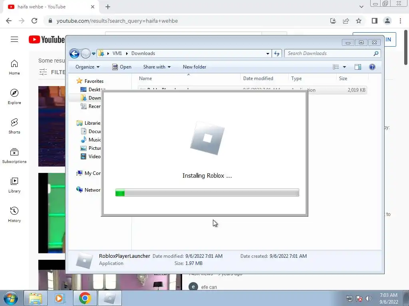This screenshot has width=409, height=306.
Task: Select Libraries in navigation pane
Action: 88,123
